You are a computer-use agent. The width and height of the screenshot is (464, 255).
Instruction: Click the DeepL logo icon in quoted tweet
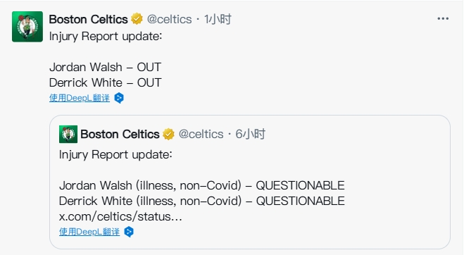129,232
